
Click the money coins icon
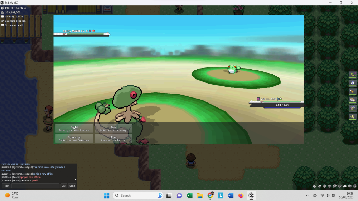tap(3, 12)
